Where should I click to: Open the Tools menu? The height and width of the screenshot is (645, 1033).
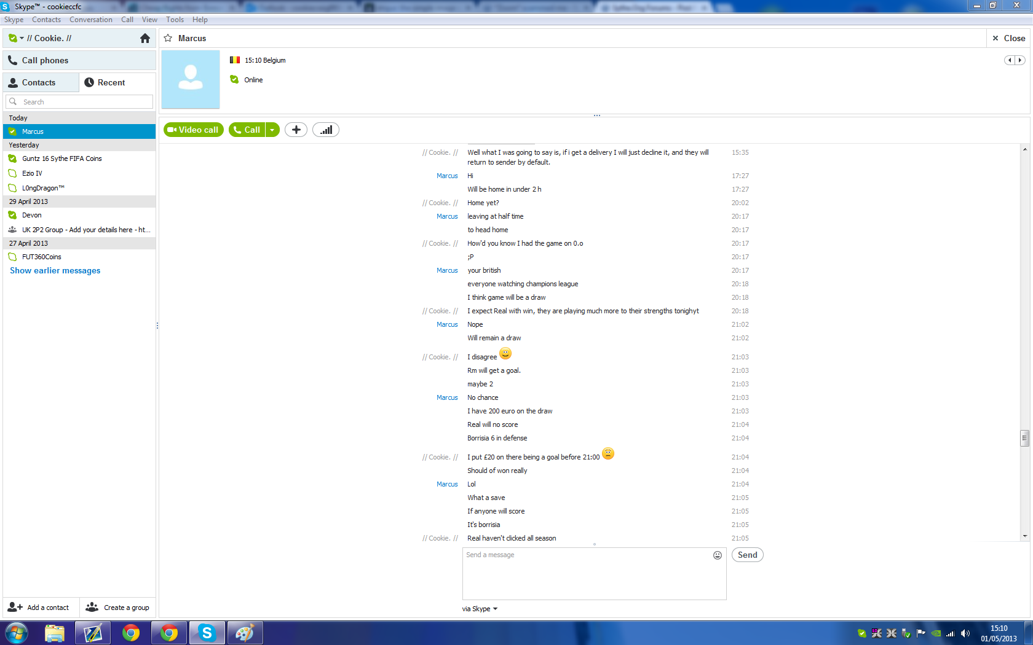[x=175, y=20]
